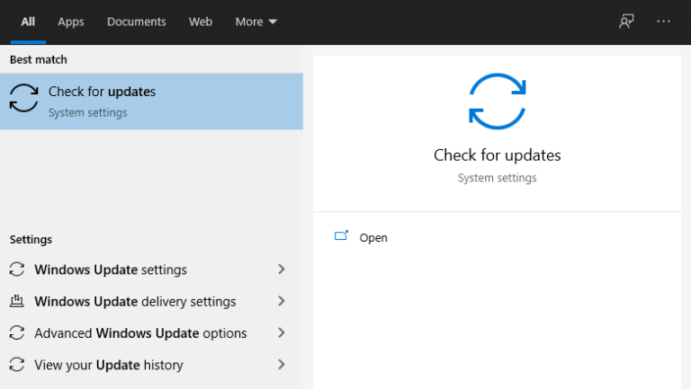Screen dimensions: 691x389
Task: Click the large blue update icon
Action: pyautogui.click(x=497, y=102)
